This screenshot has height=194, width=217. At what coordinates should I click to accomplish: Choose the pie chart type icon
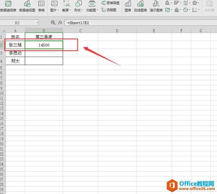(186, 10)
